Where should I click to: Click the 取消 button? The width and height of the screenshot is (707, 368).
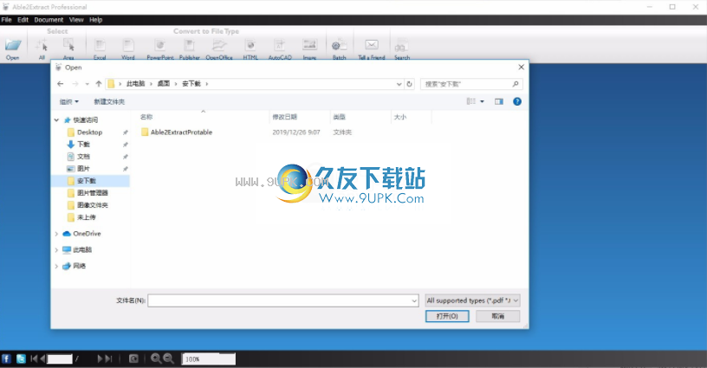point(498,316)
